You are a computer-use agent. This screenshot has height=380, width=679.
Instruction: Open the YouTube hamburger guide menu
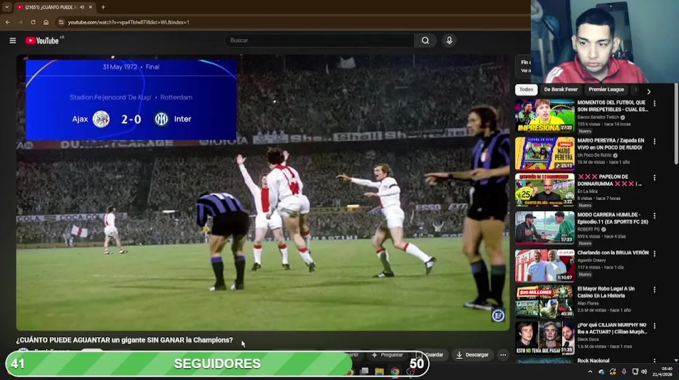[x=13, y=41]
